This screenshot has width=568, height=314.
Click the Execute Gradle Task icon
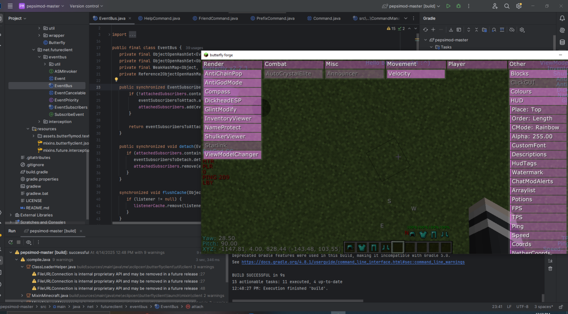pos(459,30)
